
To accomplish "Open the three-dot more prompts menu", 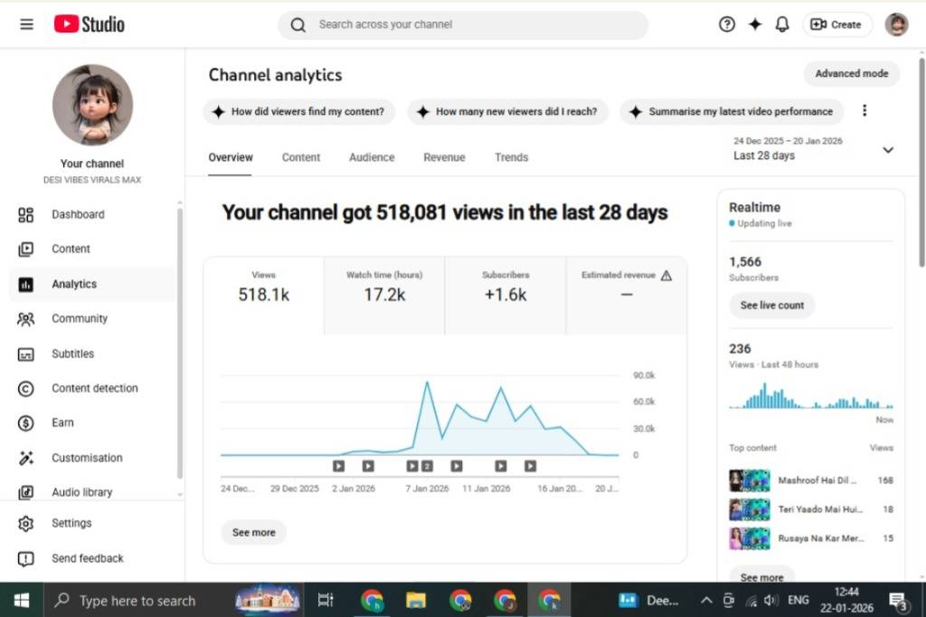I will click(x=864, y=111).
